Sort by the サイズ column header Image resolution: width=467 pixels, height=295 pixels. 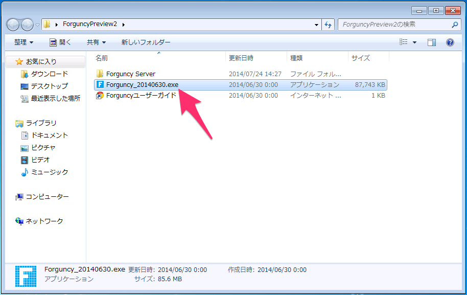[361, 58]
